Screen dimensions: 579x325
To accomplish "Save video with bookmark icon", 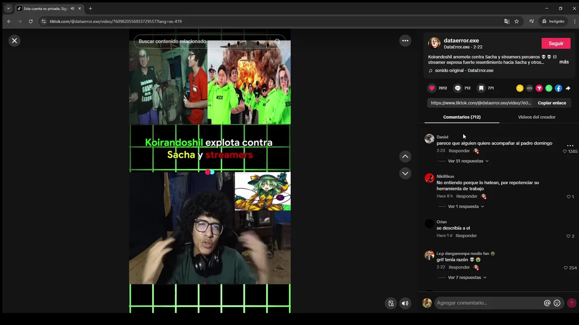I will [481, 88].
